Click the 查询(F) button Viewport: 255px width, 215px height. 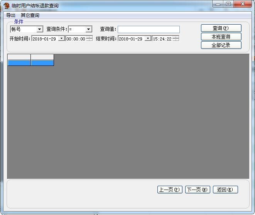pos(221,28)
